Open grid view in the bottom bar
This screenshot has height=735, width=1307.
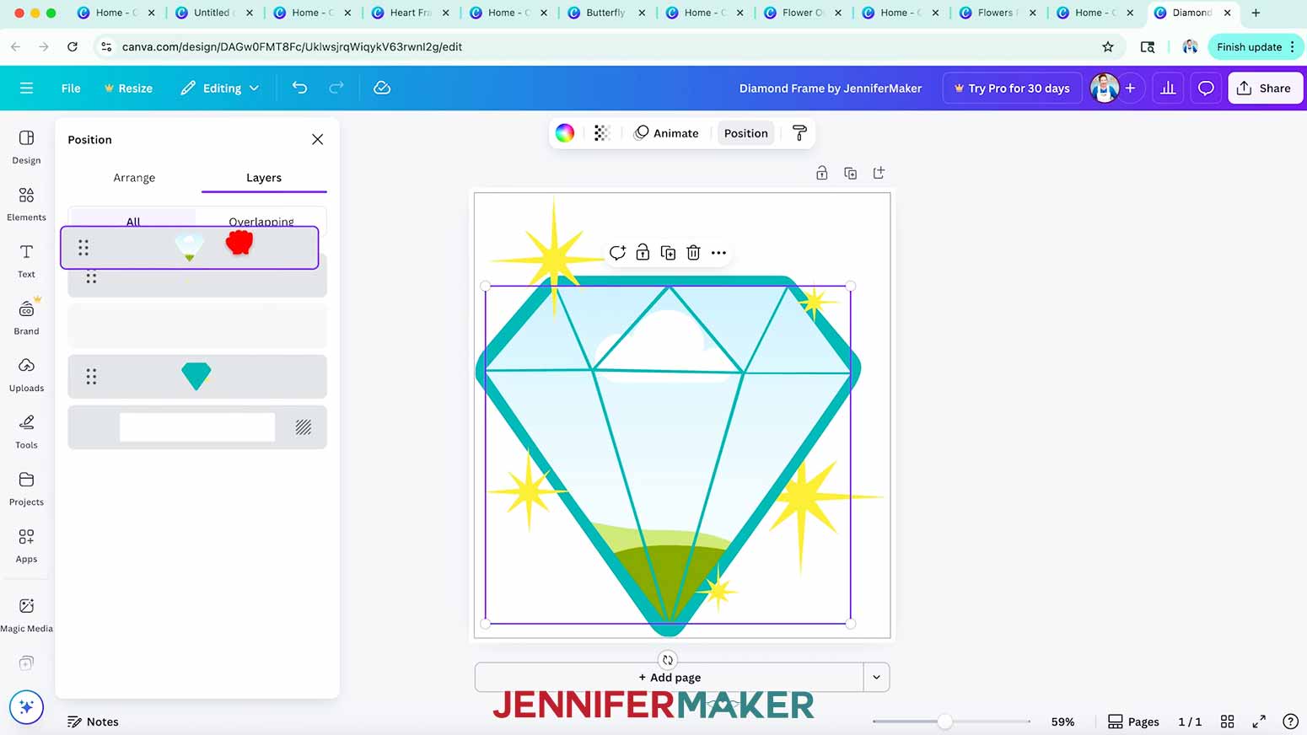point(1228,722)
